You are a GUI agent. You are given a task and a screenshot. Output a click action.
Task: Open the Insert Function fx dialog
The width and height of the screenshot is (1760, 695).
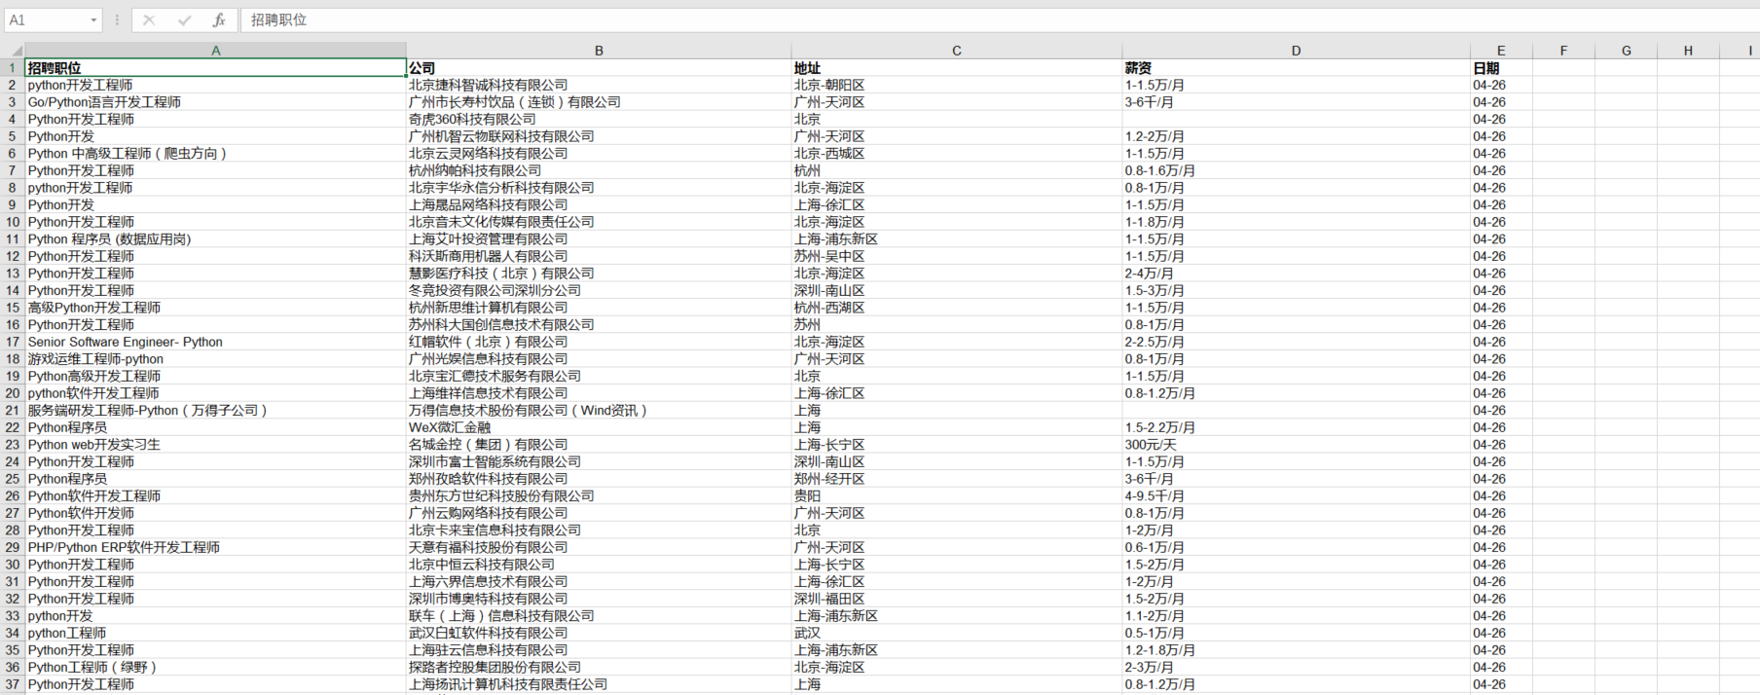pyautogui.click(x=219, y=19)
